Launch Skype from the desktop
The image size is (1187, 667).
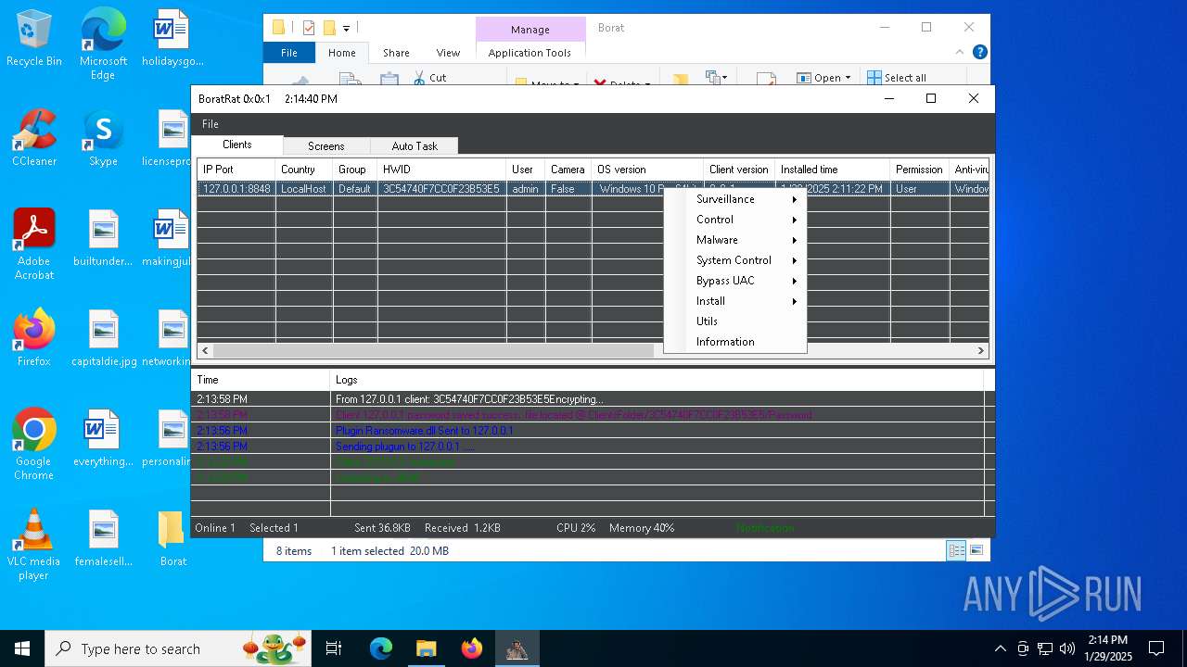pyautogui.click(x=103, y=137)
